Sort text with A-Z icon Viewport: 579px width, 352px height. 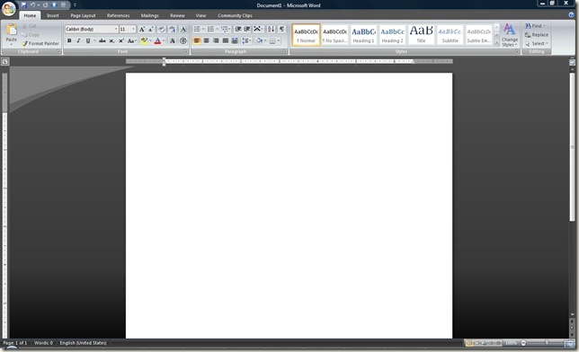tap(271, 29)
